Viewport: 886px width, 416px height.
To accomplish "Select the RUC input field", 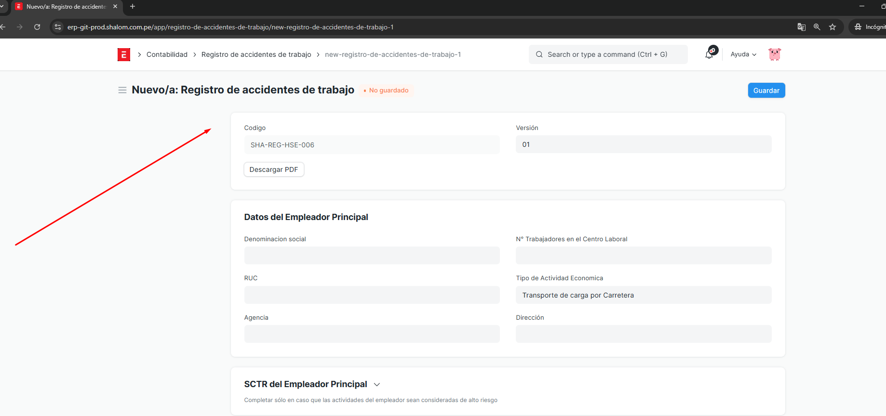I will (x=372, y=295).
